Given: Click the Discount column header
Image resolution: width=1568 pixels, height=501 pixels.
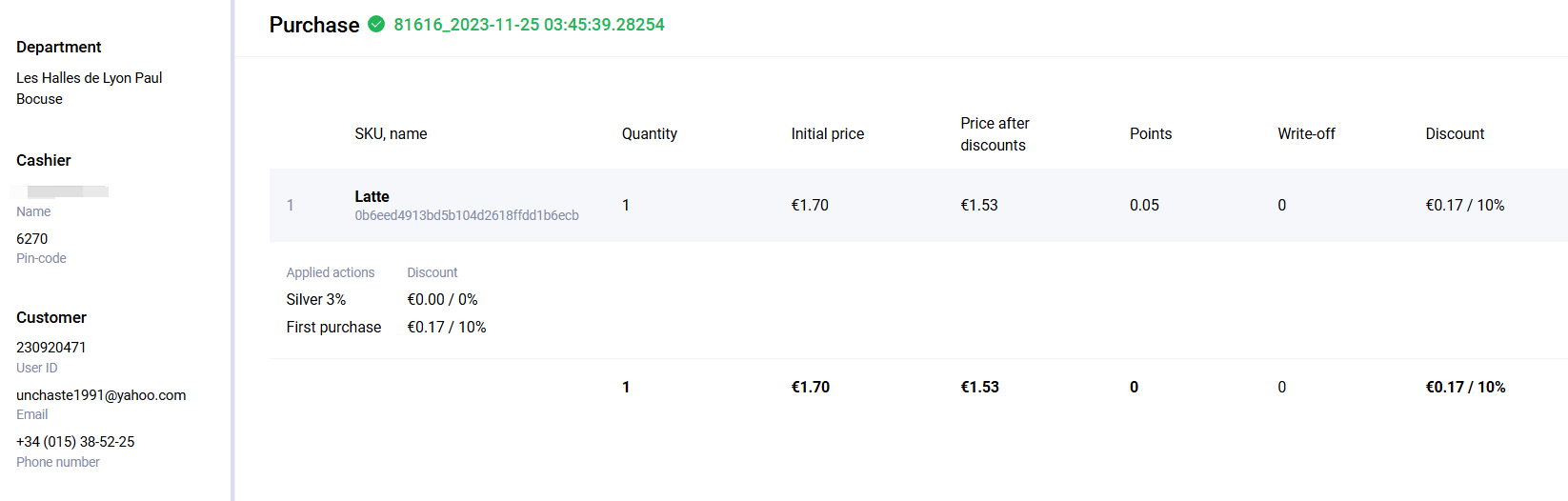Looking at the screenshot, I should coord(1454,134).
